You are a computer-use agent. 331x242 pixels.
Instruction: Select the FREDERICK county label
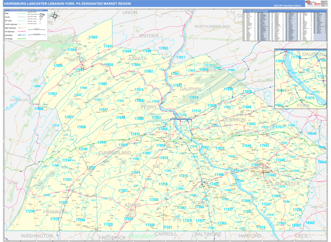point(112,238)
